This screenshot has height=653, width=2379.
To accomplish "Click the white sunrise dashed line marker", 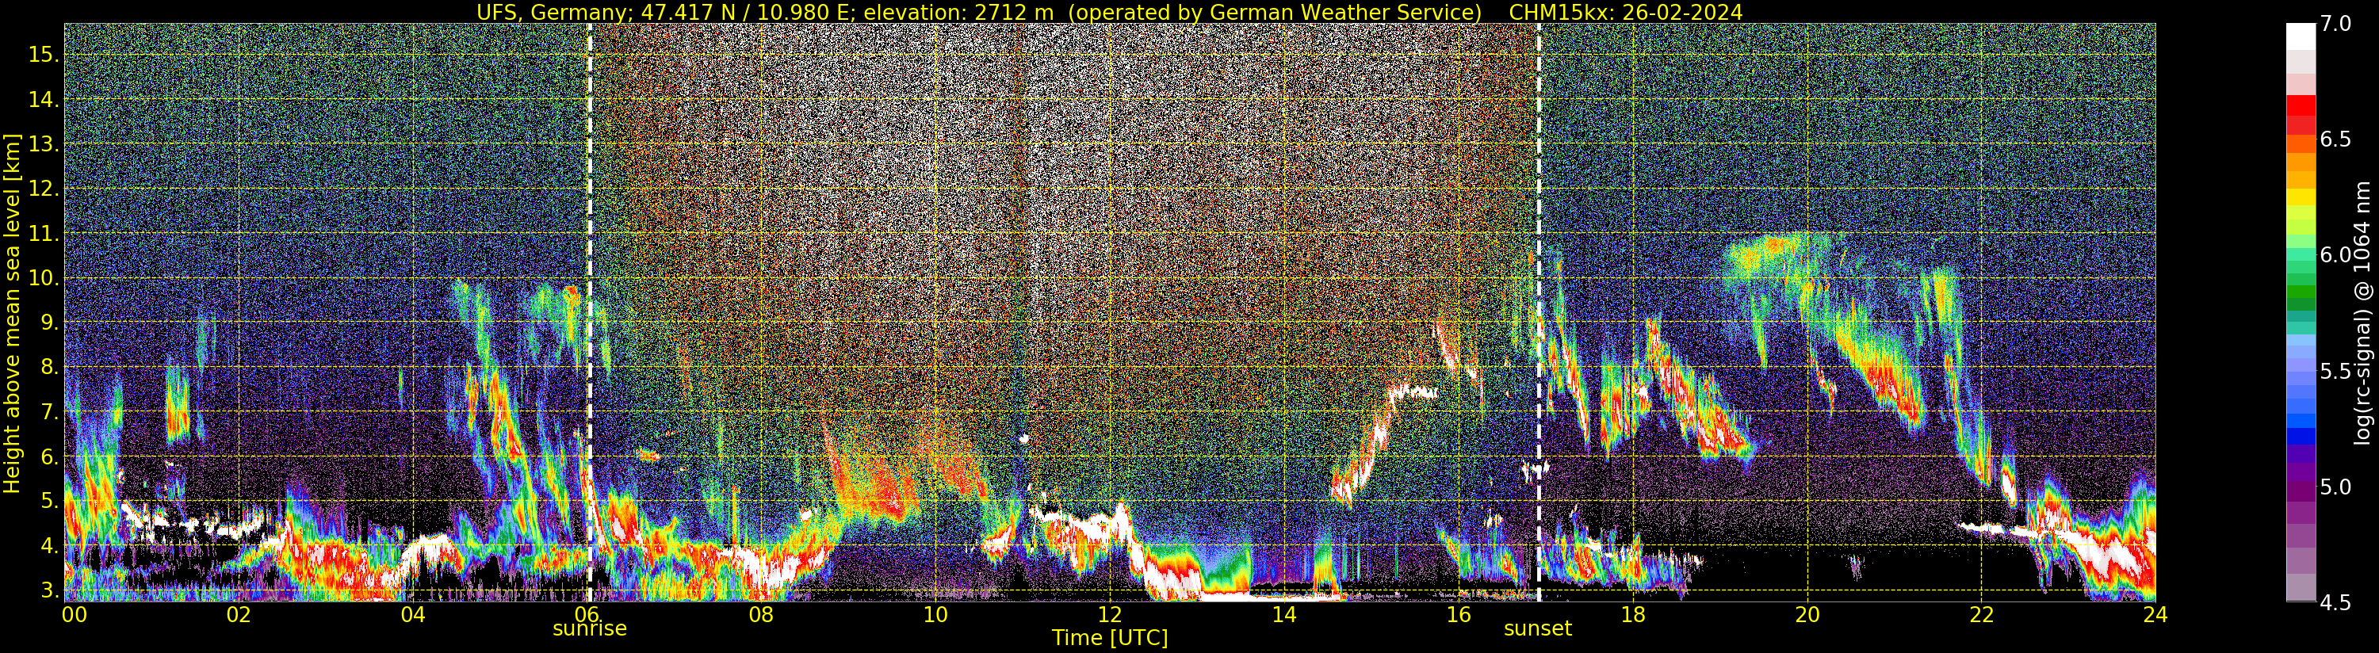I will [x=589, y=312].
